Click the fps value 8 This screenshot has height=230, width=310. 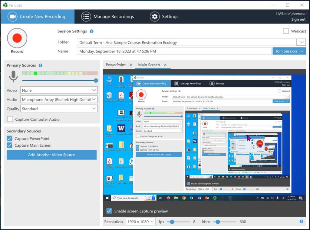[x=194, y=222]
